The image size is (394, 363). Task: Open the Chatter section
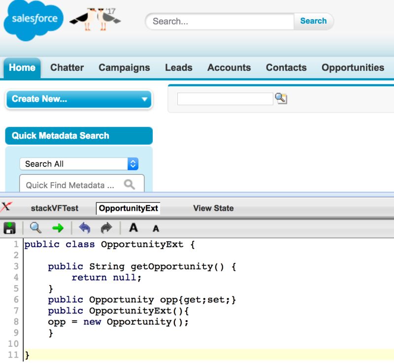click(x=67, y=67)
